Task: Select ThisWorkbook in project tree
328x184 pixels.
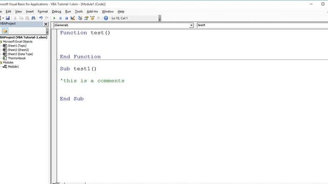Action: pyautogui.click(x=17, y=58)
